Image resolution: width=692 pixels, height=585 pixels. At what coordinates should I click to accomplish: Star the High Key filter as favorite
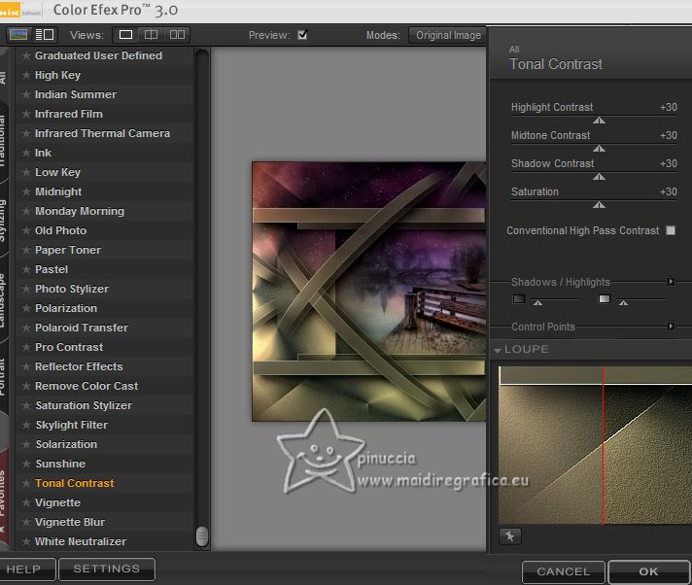point(26,75)
